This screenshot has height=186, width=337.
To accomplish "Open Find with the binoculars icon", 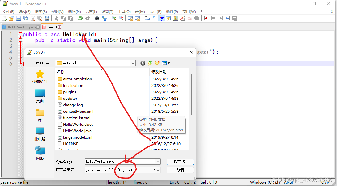I will [x=97, y=18].
